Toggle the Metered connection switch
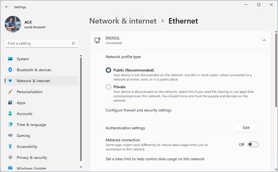Image resolution: width=278 pixels, height=172 pixels. [253, 144]
